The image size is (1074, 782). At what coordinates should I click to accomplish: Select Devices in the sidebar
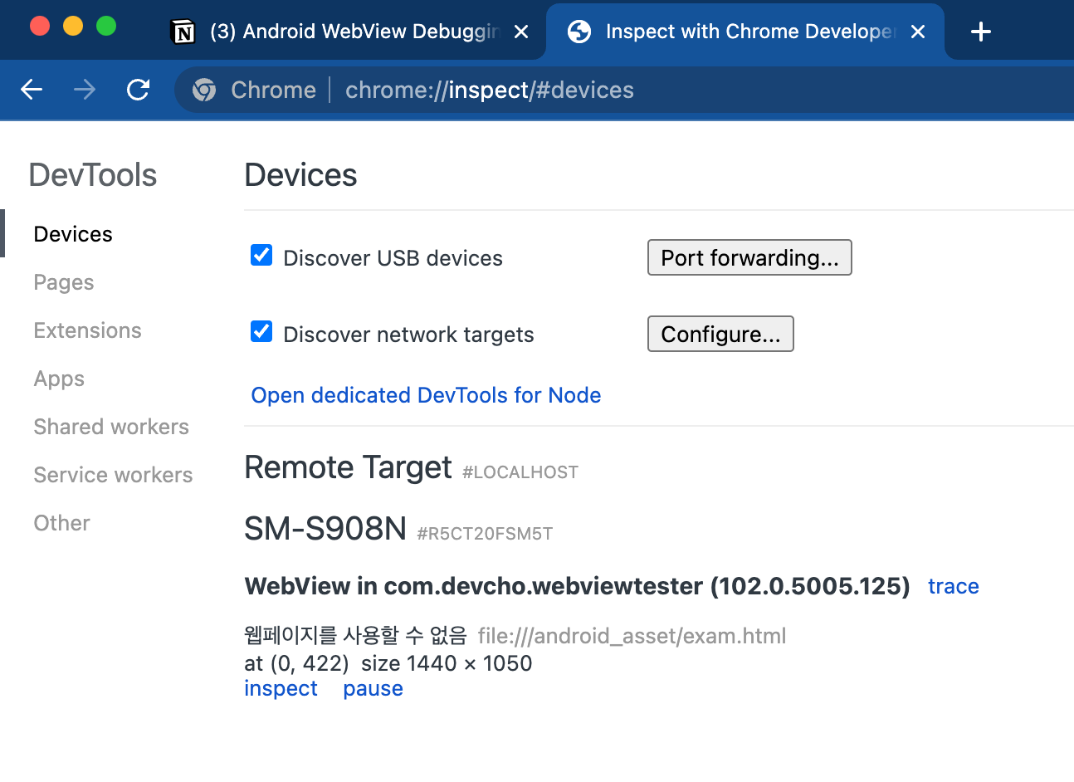pos(73,234)
